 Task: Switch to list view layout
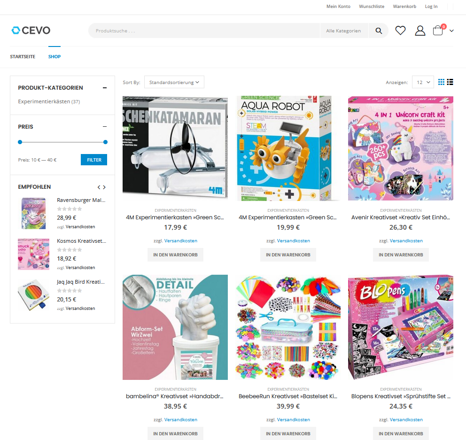click(x=450, y=82)
